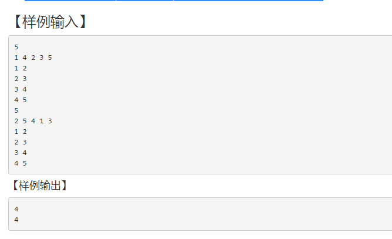Click the first line "5" of sample input
The width and height of the screenshot is (392, 239).
16,47
